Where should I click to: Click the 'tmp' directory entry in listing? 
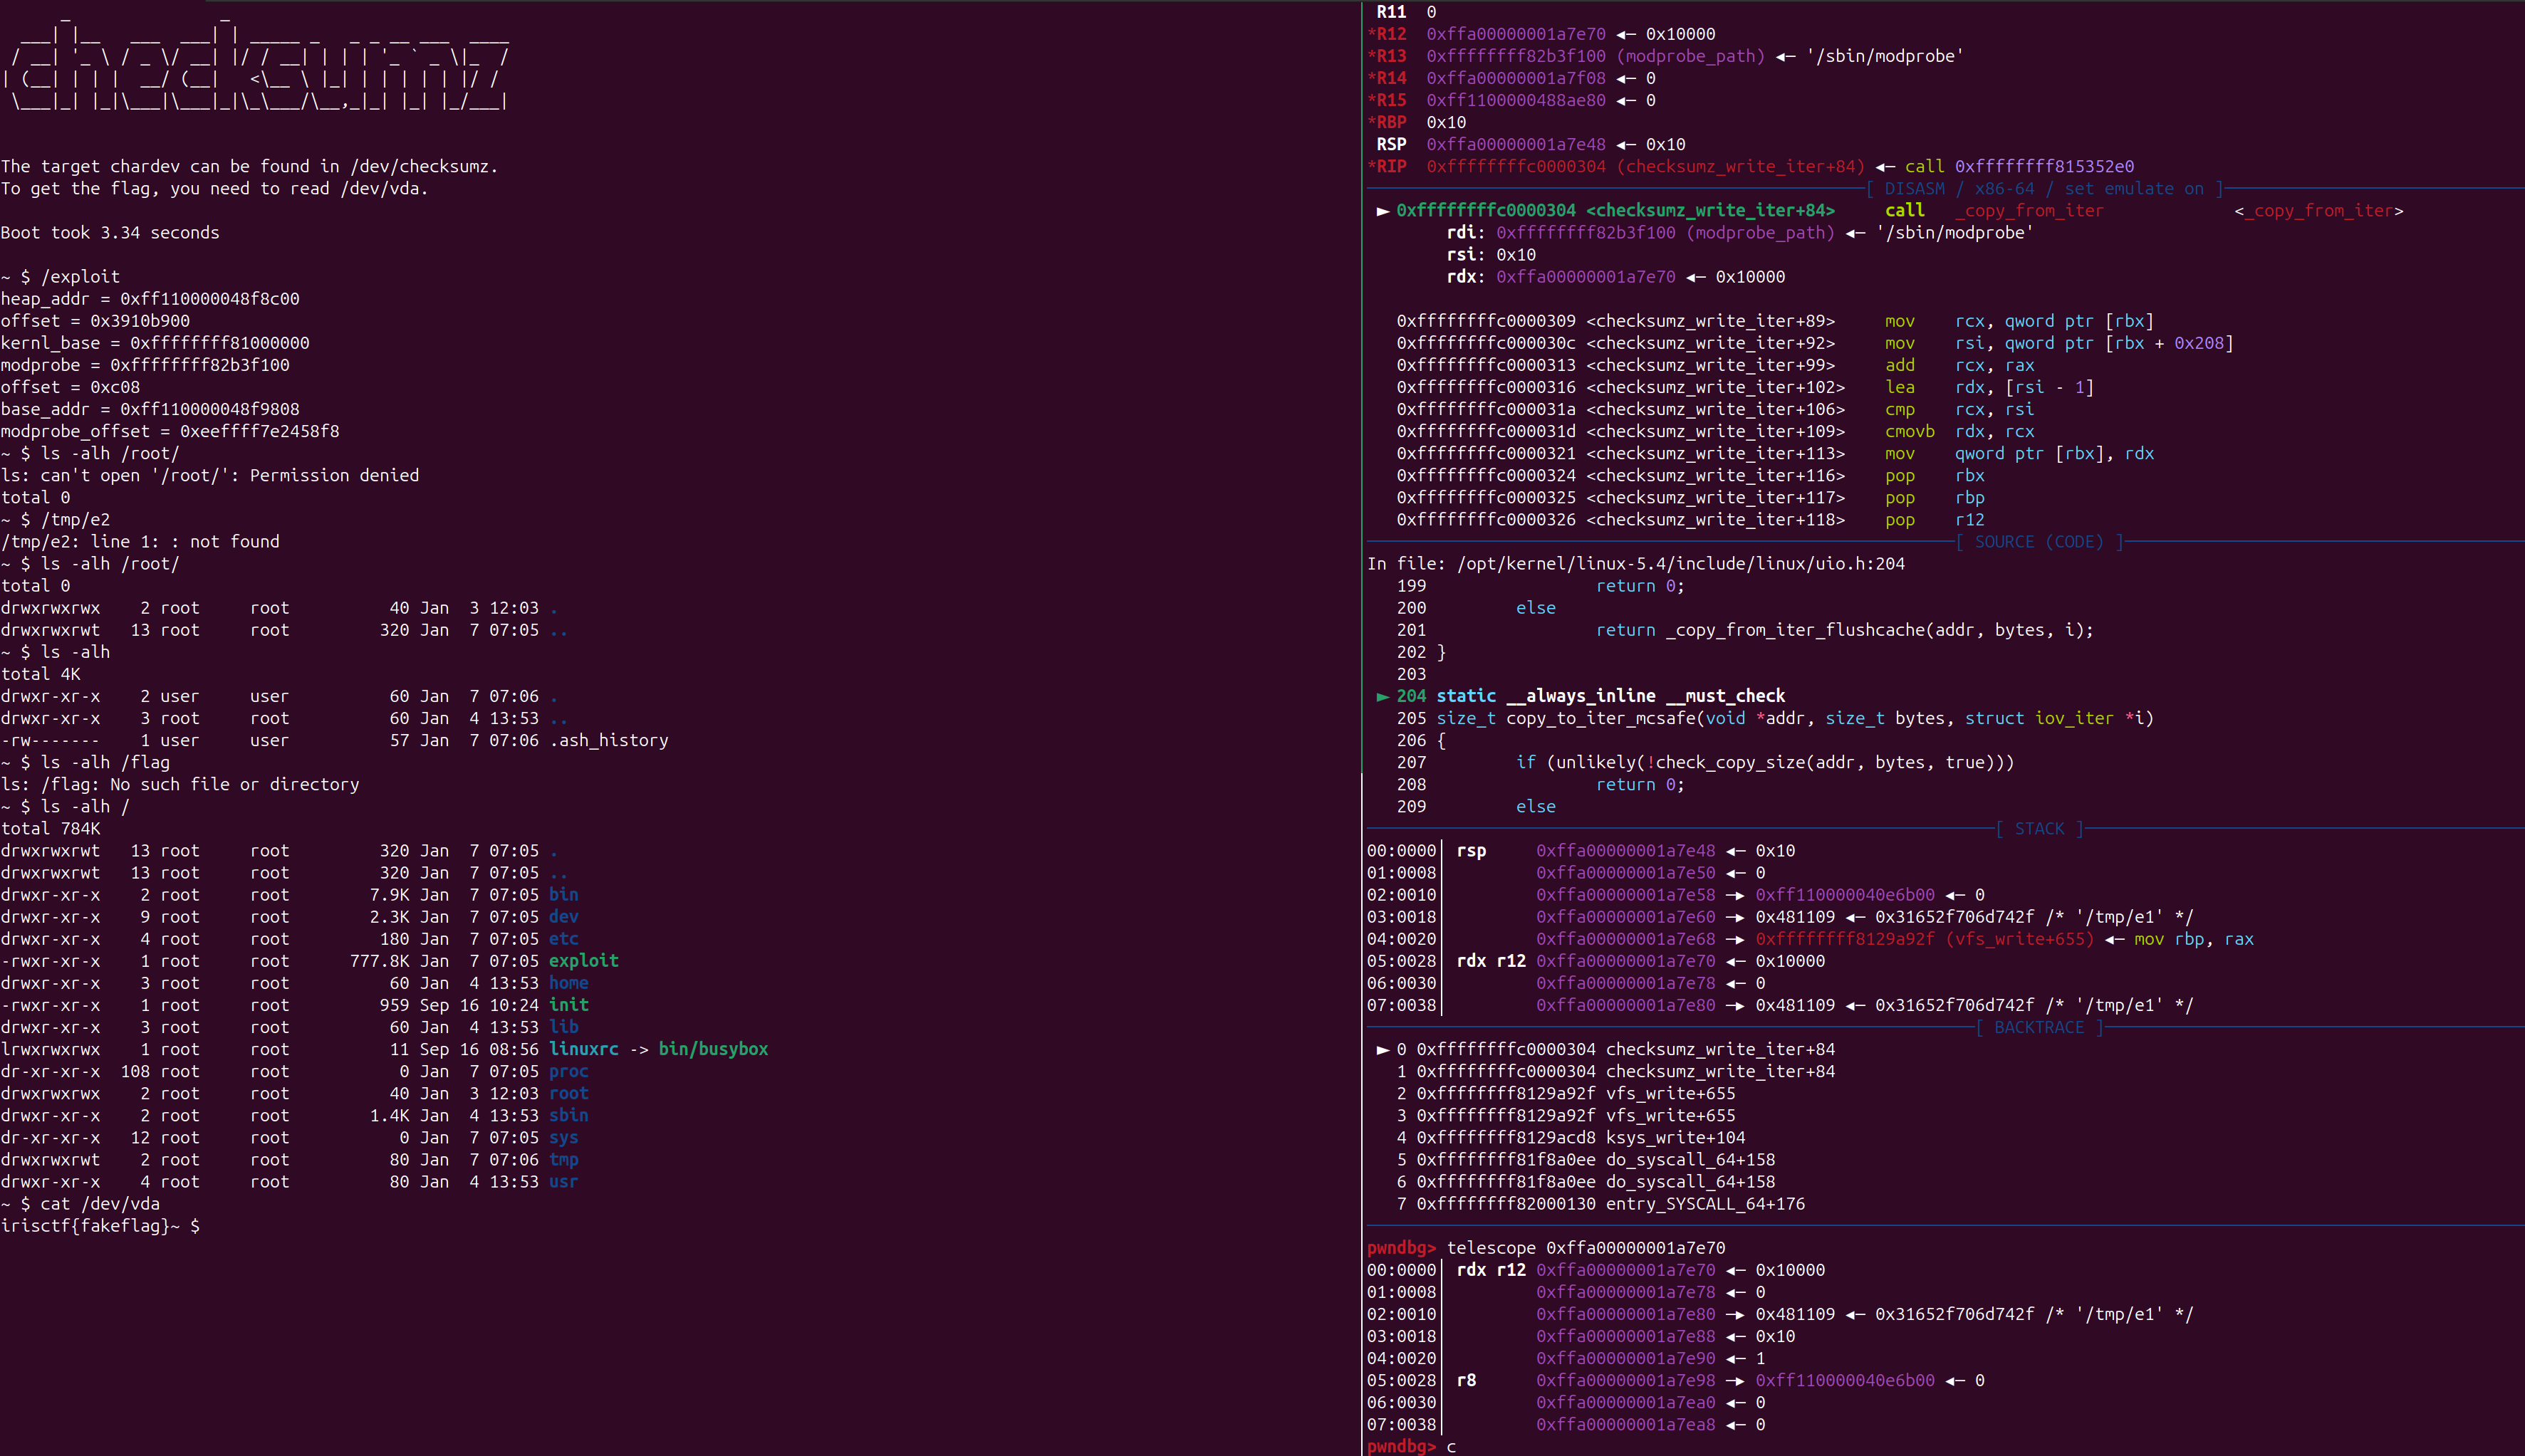(563, 1159)
